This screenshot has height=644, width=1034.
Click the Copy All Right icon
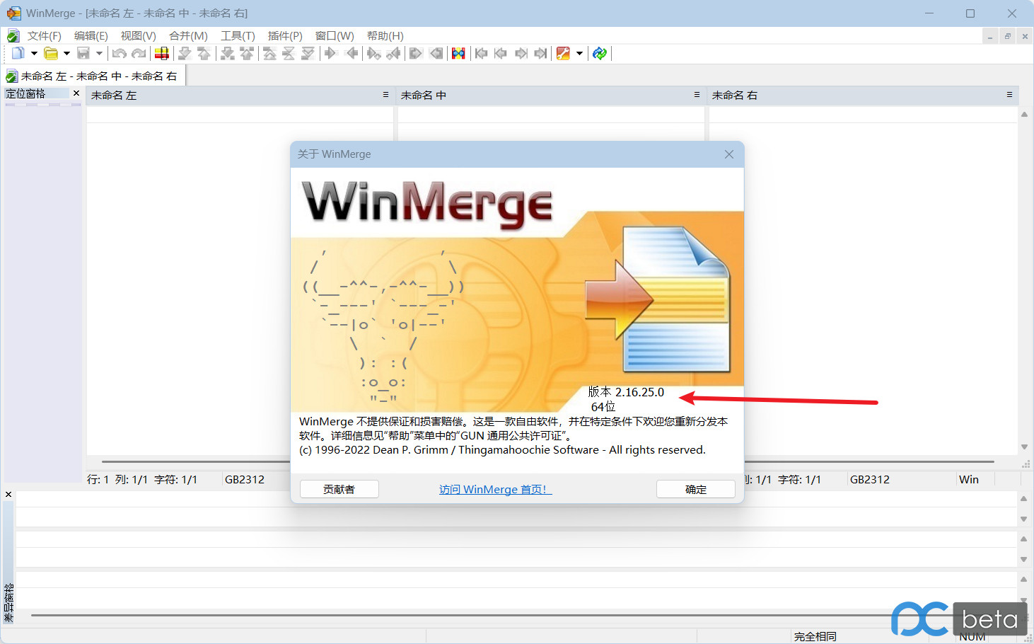pyautogui.click(x=416, y=53)
